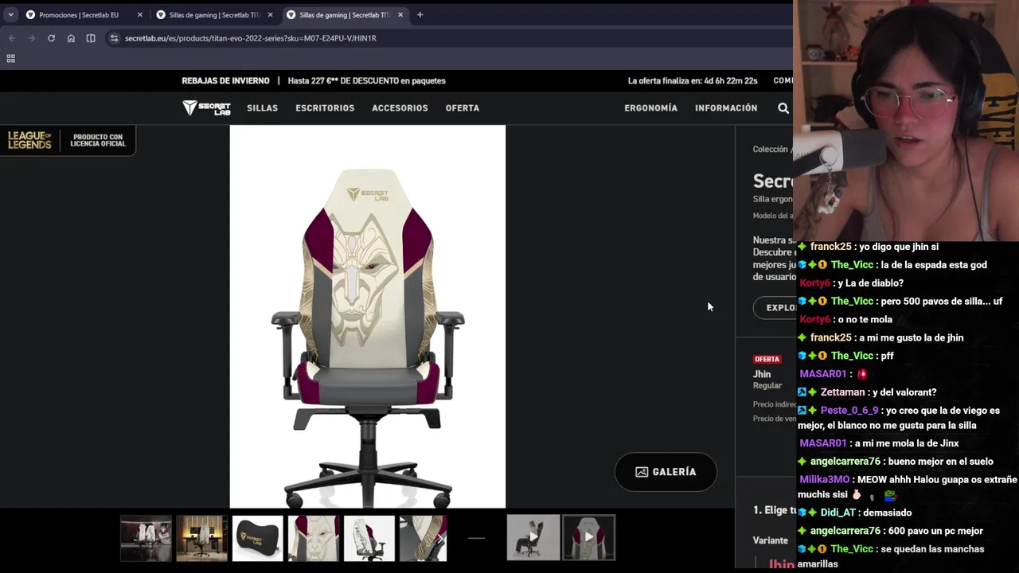
Task: Click the EXPLO... button in product panel
Action: (774, 307)
